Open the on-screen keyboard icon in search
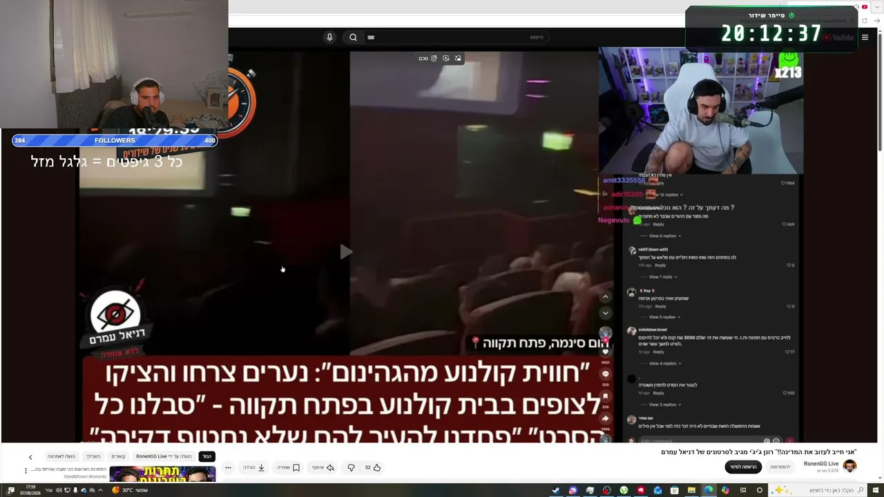This screenshot has width=884, height=497. 371,37
